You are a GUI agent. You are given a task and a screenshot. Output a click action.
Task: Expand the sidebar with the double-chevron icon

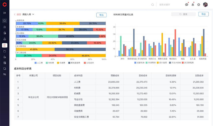click(5, 13)
